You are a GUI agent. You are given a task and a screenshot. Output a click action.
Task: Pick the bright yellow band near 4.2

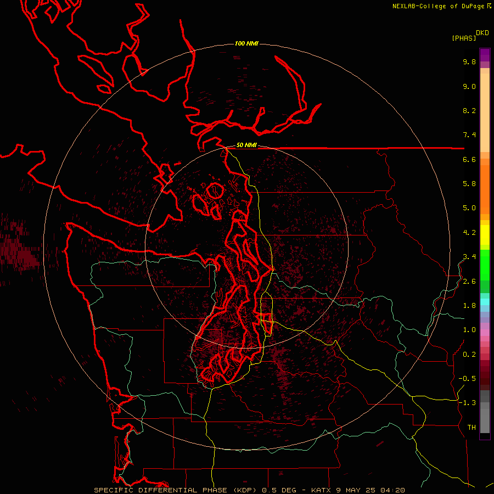pyautogui.click(x=485, y=235)
